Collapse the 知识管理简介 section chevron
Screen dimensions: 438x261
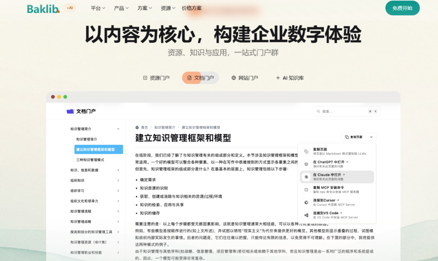point(118,129)
